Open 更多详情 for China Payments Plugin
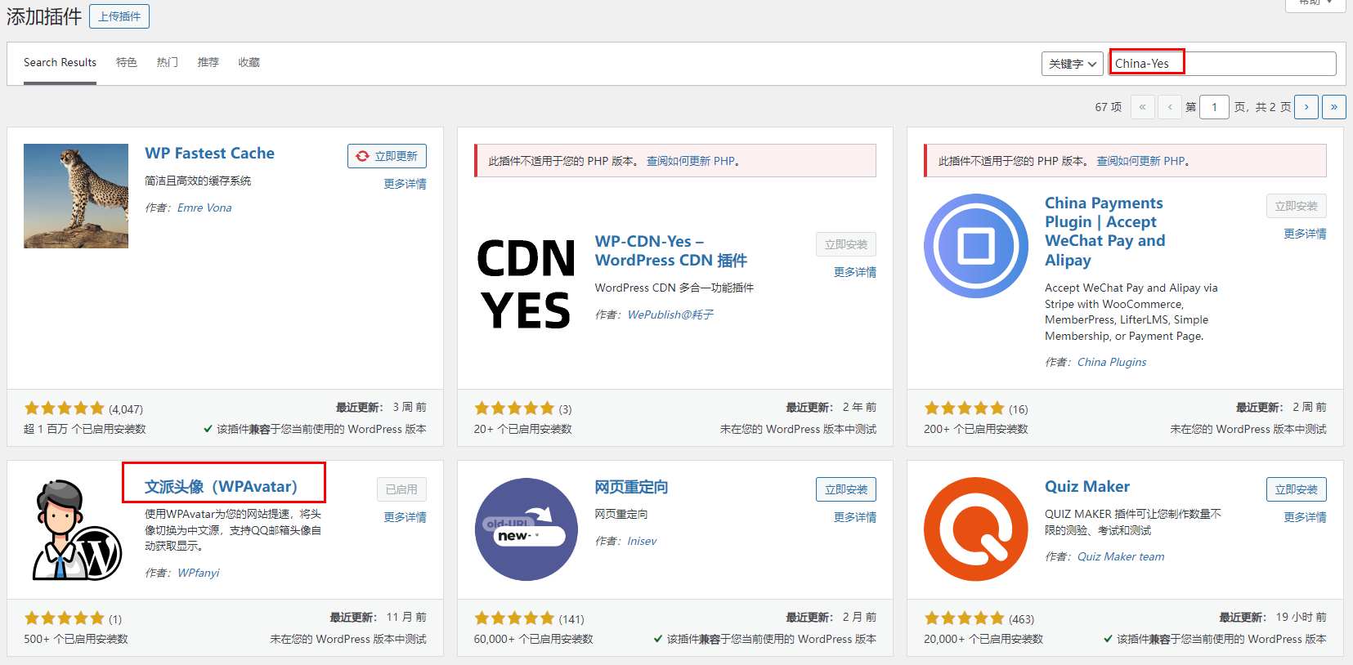Image resolution: width=1353 pixels, height=665 pixels. coord(1306,234)
